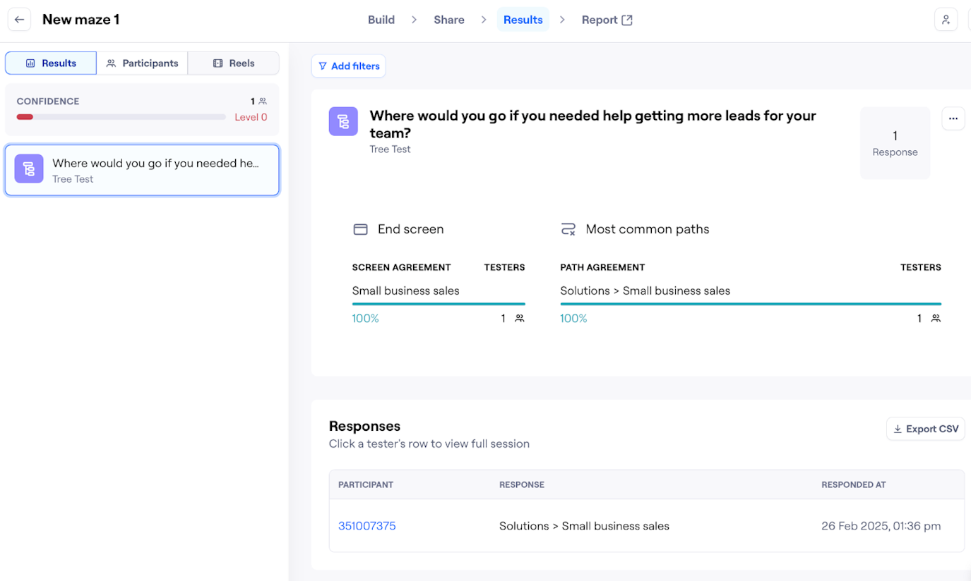This screenshot has height=581, width=971.
Task: Open the account avatar icon top right
Action: tap(946, 19)
